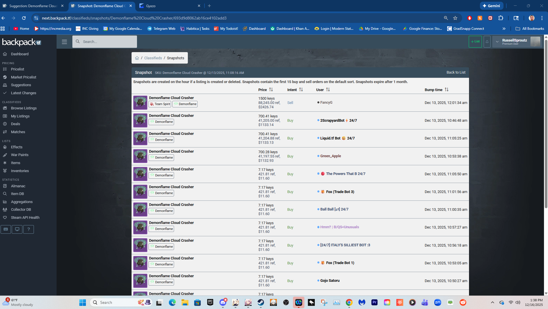Viewport: 548px width, 309px height.
Task: Switch to Suggestion: Demonflame Cloud tab
Action: tap(33, 6)
